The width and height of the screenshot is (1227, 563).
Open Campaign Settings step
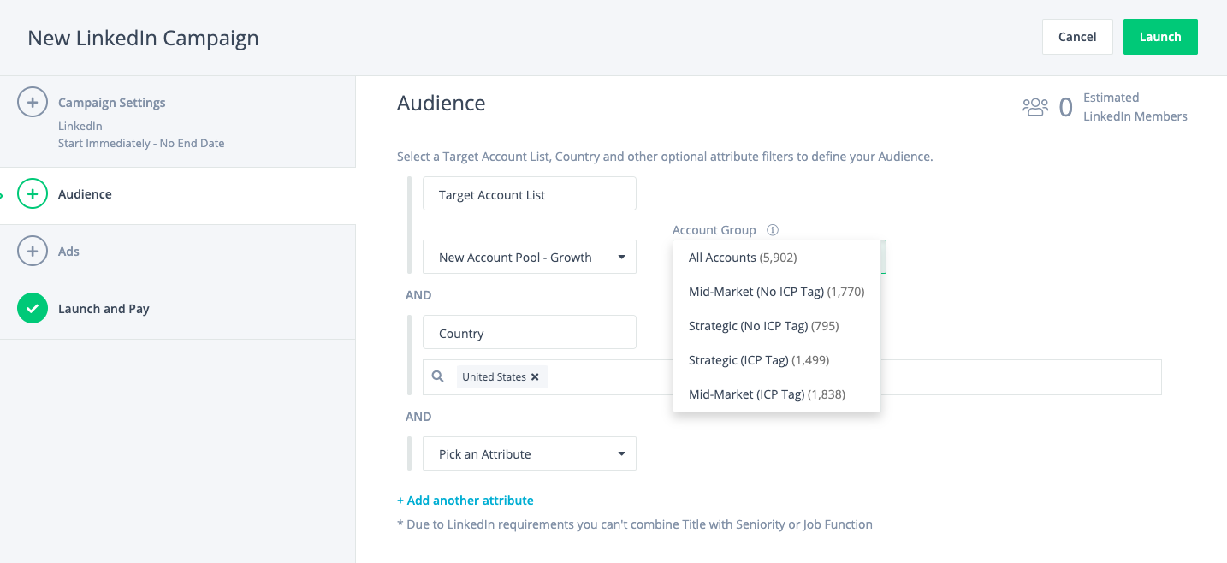178,121
